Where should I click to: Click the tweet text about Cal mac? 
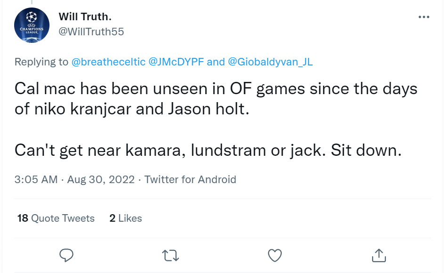(216, 99)
